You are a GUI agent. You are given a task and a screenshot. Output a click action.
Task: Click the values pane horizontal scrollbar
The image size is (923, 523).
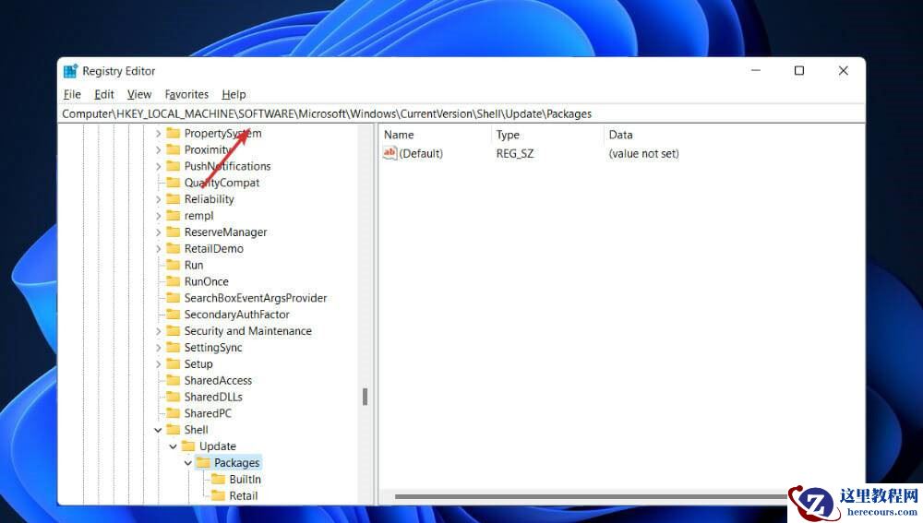[591, 497]
